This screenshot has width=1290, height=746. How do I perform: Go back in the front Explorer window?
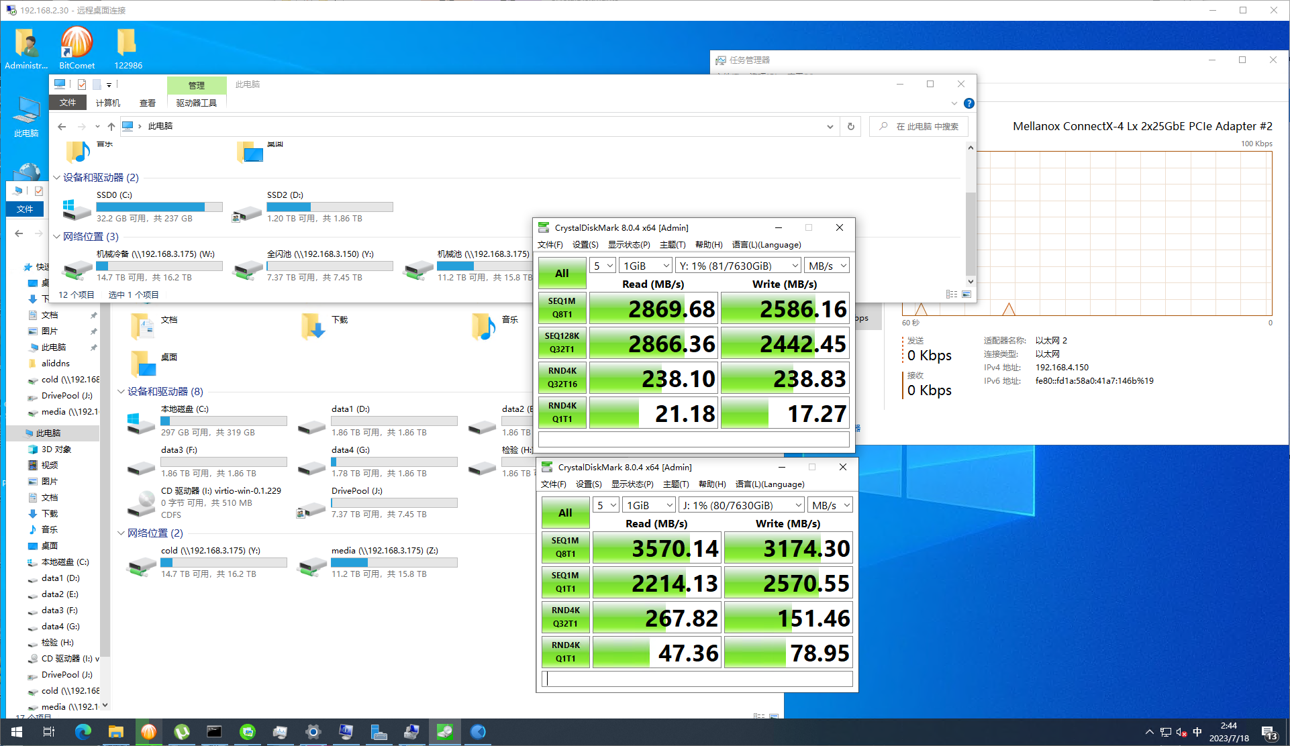pyautogui.click(x=62, y=126)
